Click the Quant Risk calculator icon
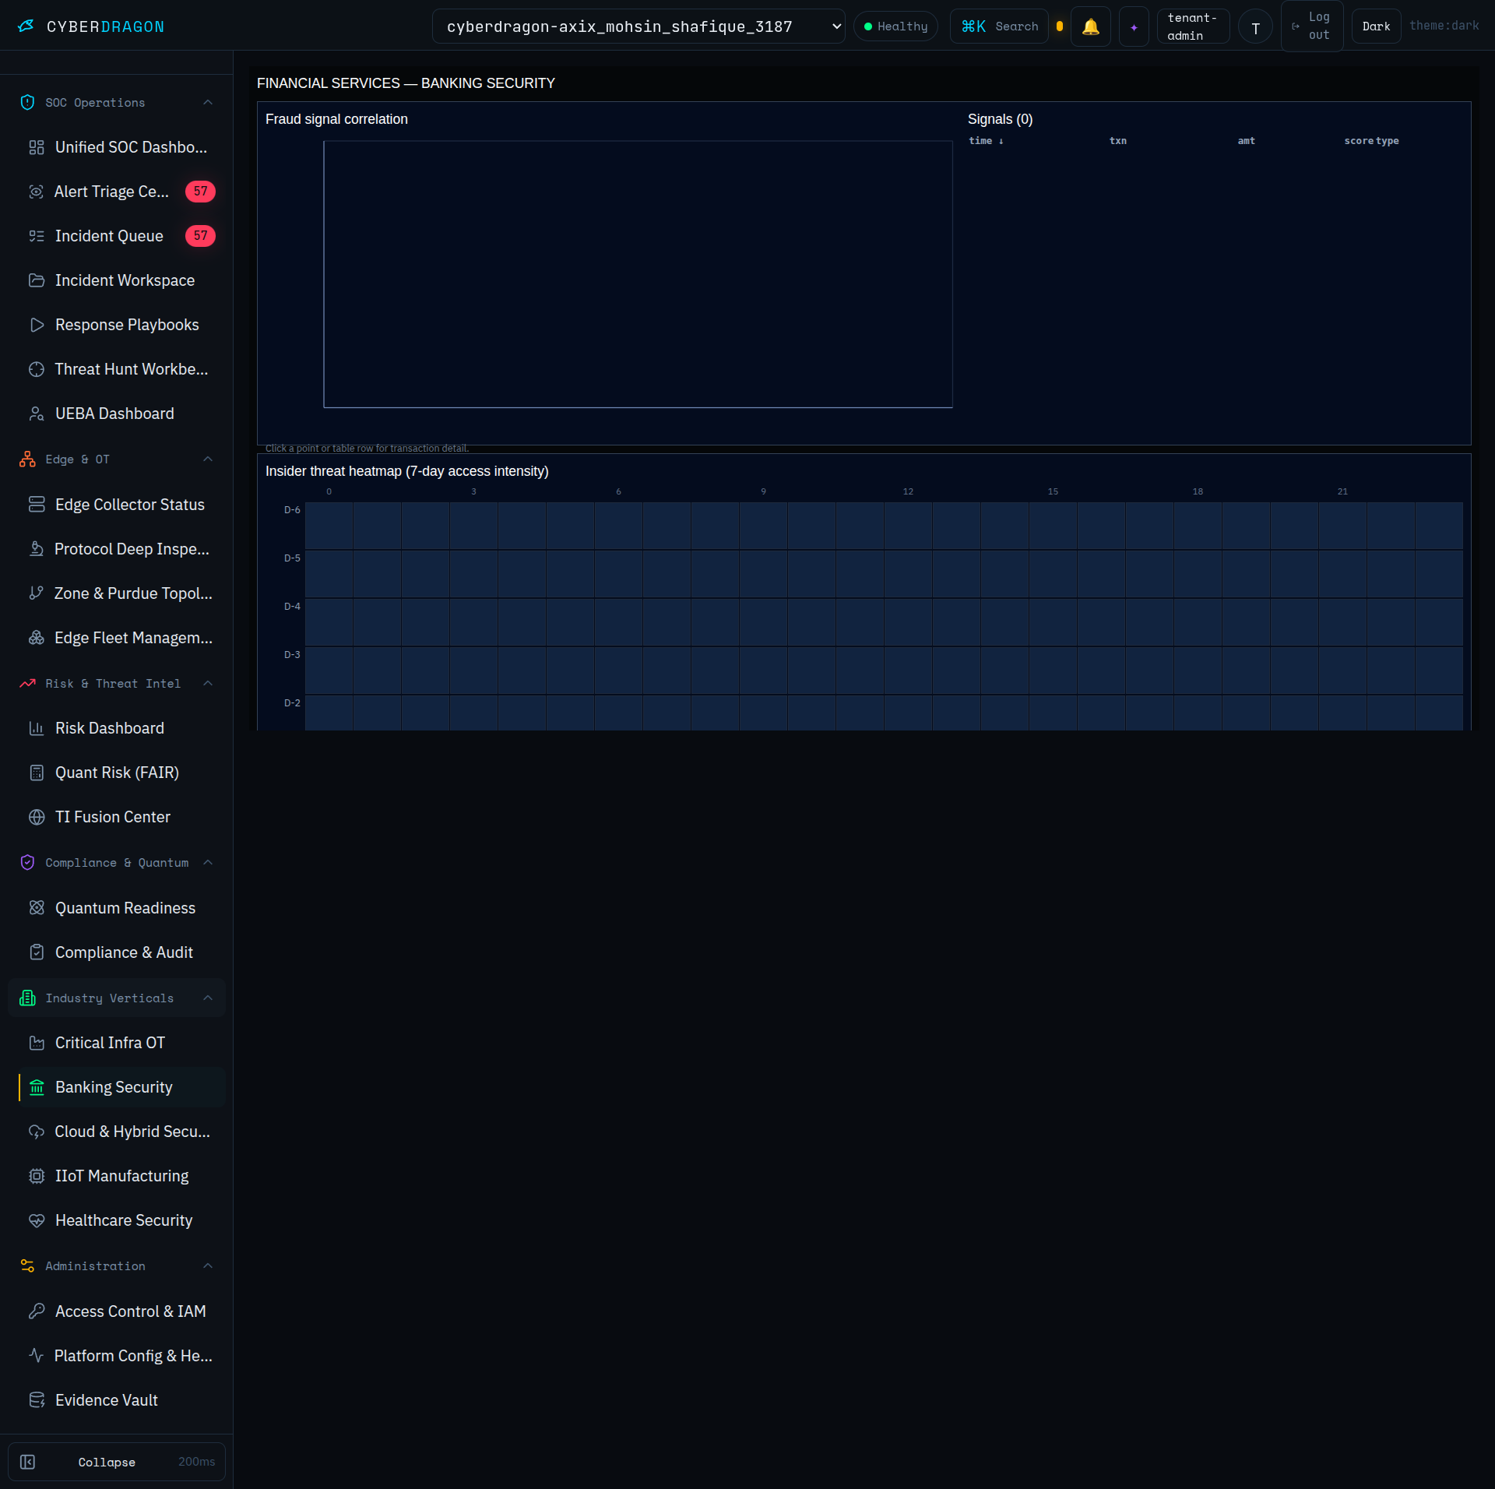 tap(37, 773)
